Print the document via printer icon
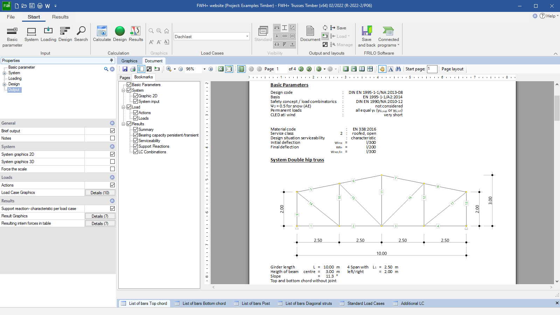This screenshot has height=315, width=560. click(133, 69)
